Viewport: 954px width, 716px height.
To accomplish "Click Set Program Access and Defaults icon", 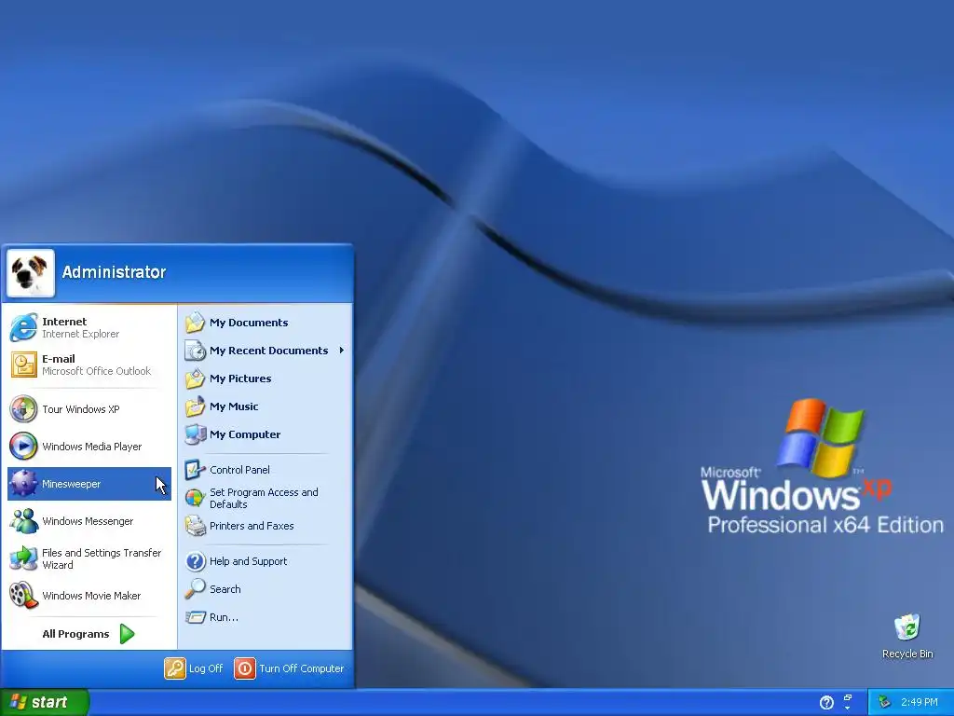I will pos(196,498).
